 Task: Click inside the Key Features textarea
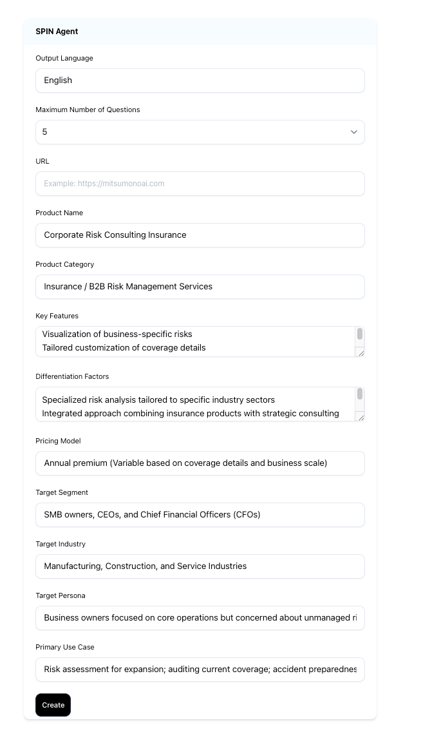tap(193, 341)
